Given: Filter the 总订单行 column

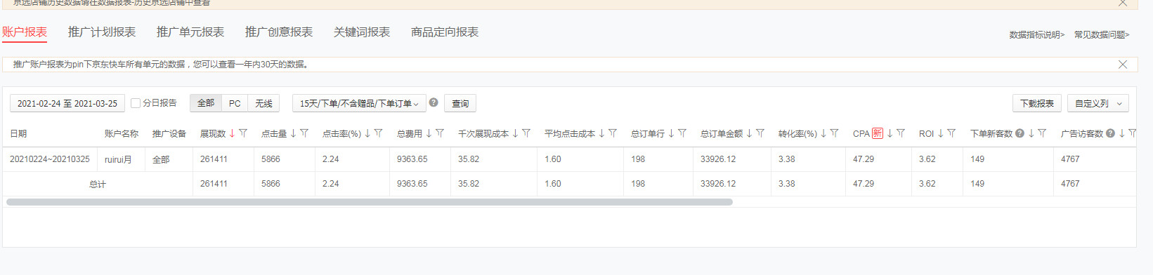Looking at the screenshot, I should coord(682,133).
